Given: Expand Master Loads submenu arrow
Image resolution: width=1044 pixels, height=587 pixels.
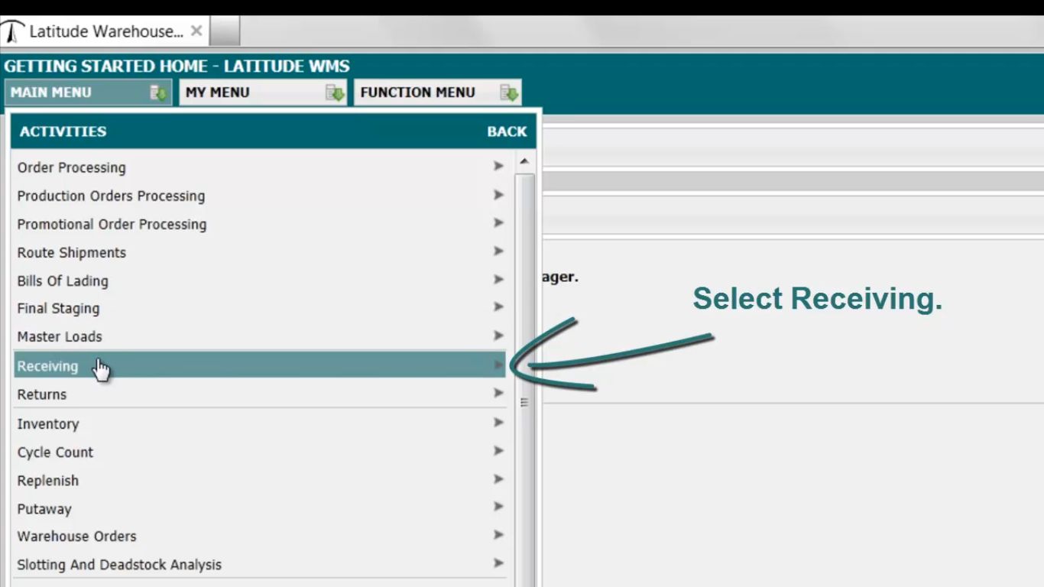Looking at the screenshot, I should [x=498, y=335].
